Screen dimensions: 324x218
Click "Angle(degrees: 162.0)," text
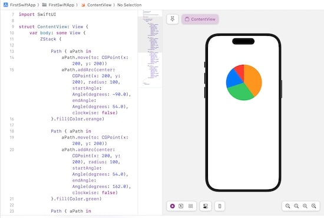click(102, 186)
